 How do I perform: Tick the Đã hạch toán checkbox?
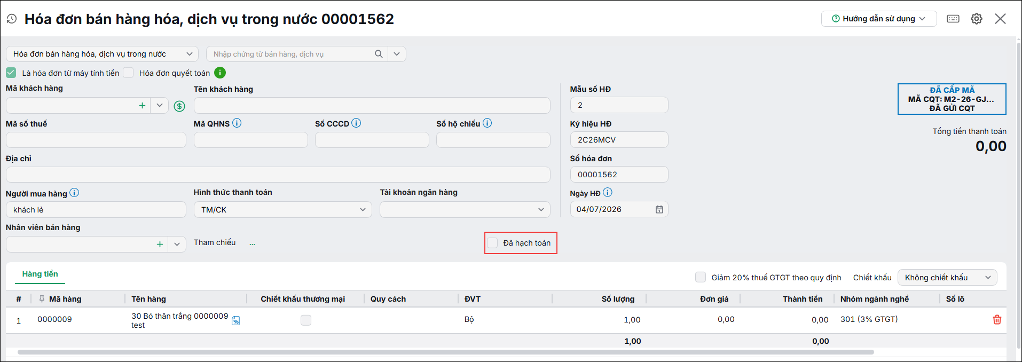coord(492,243)
